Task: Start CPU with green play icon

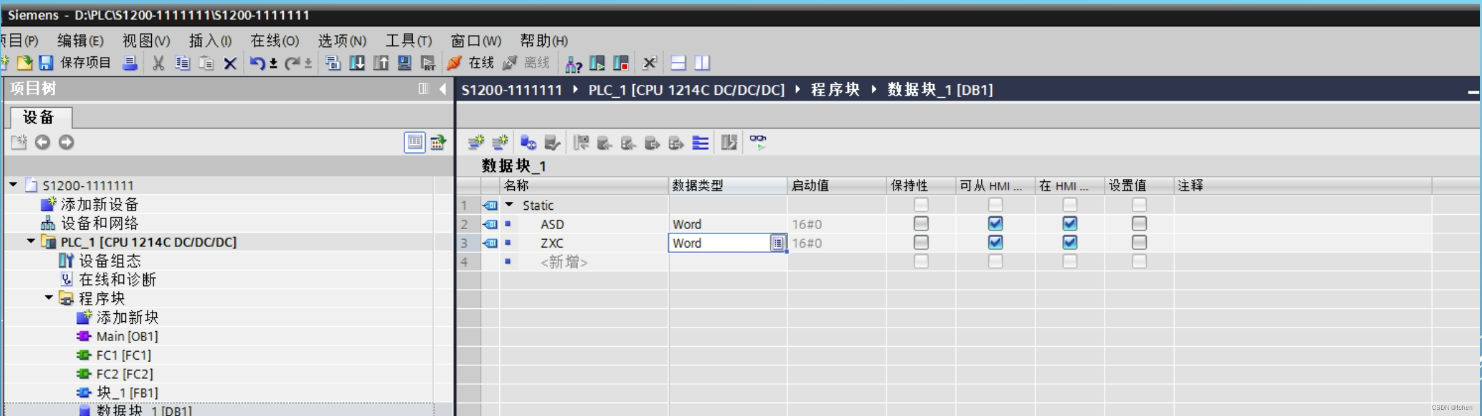Action: point(597,63)
